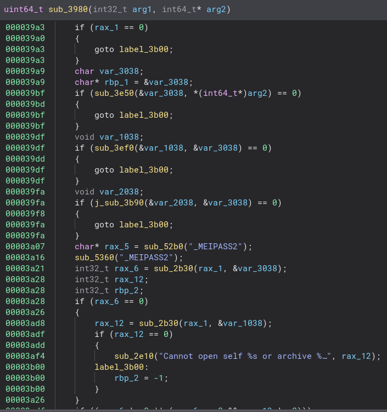This screenshot has height=412, width=387.
Task: Jump to the sub_3e50 function call
Action: pos(109,93)
